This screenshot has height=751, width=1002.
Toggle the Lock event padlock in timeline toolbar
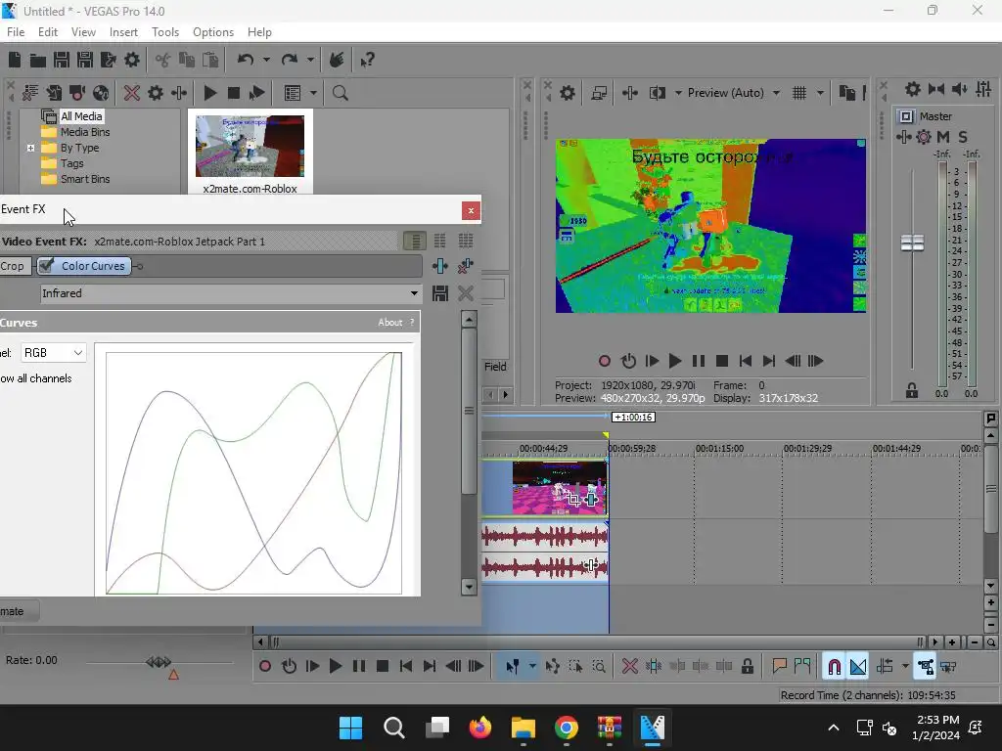click(747, 667)
